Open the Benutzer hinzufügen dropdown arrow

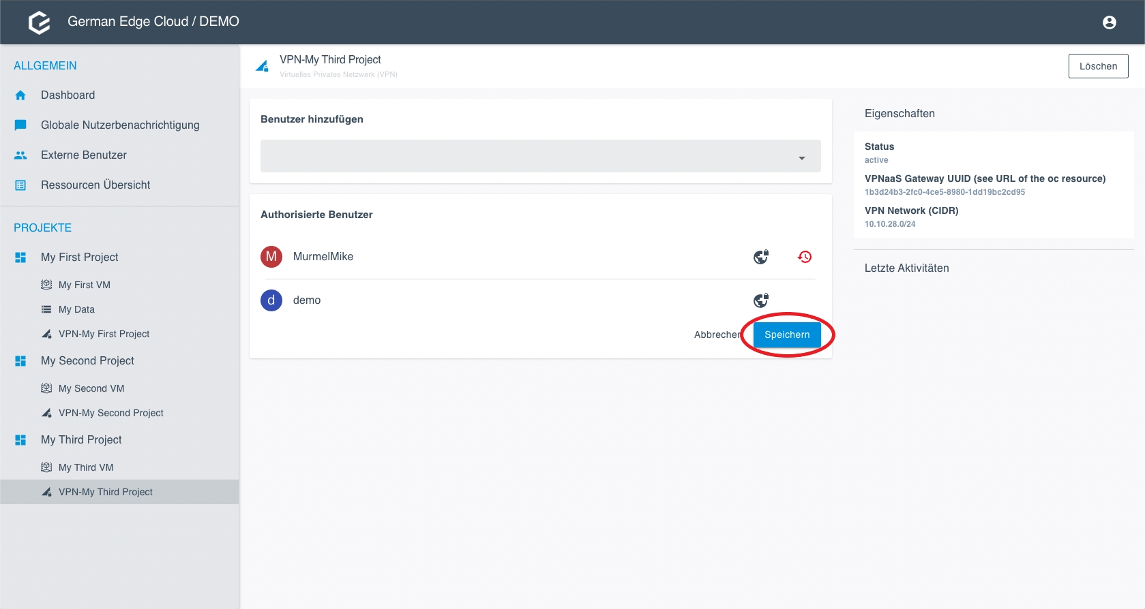[802, 158]
